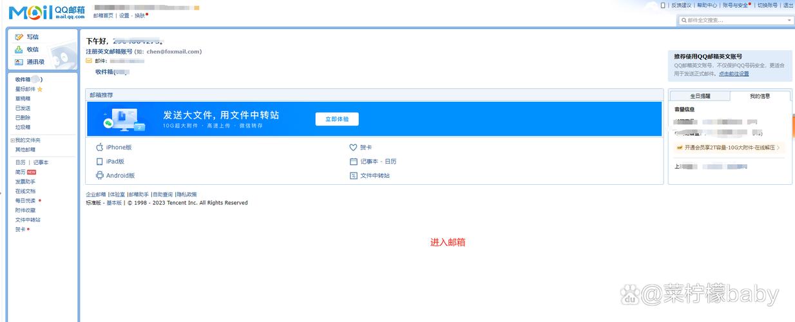Open 已发送 sent folder
Screen dimensions: 795x322
click(x=23, y=108)
